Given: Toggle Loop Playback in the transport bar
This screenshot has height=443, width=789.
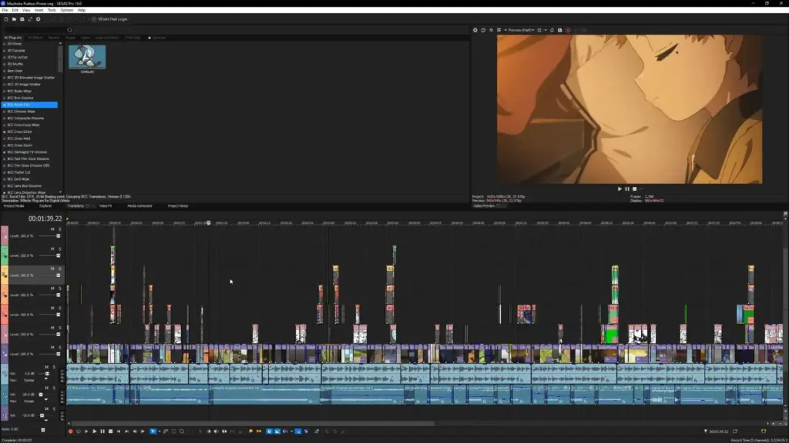Looking at the screenshot, I should tap(79, 431).
